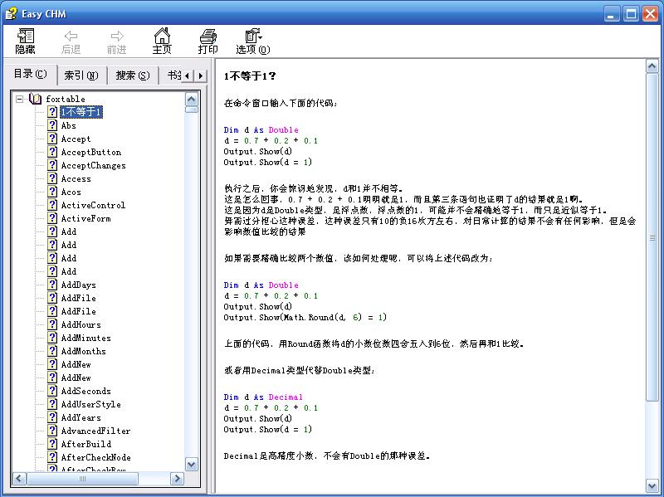The image size is (664, 497).
Task: Open the AddUserStyle topic
Action: [x=90, y=404]
